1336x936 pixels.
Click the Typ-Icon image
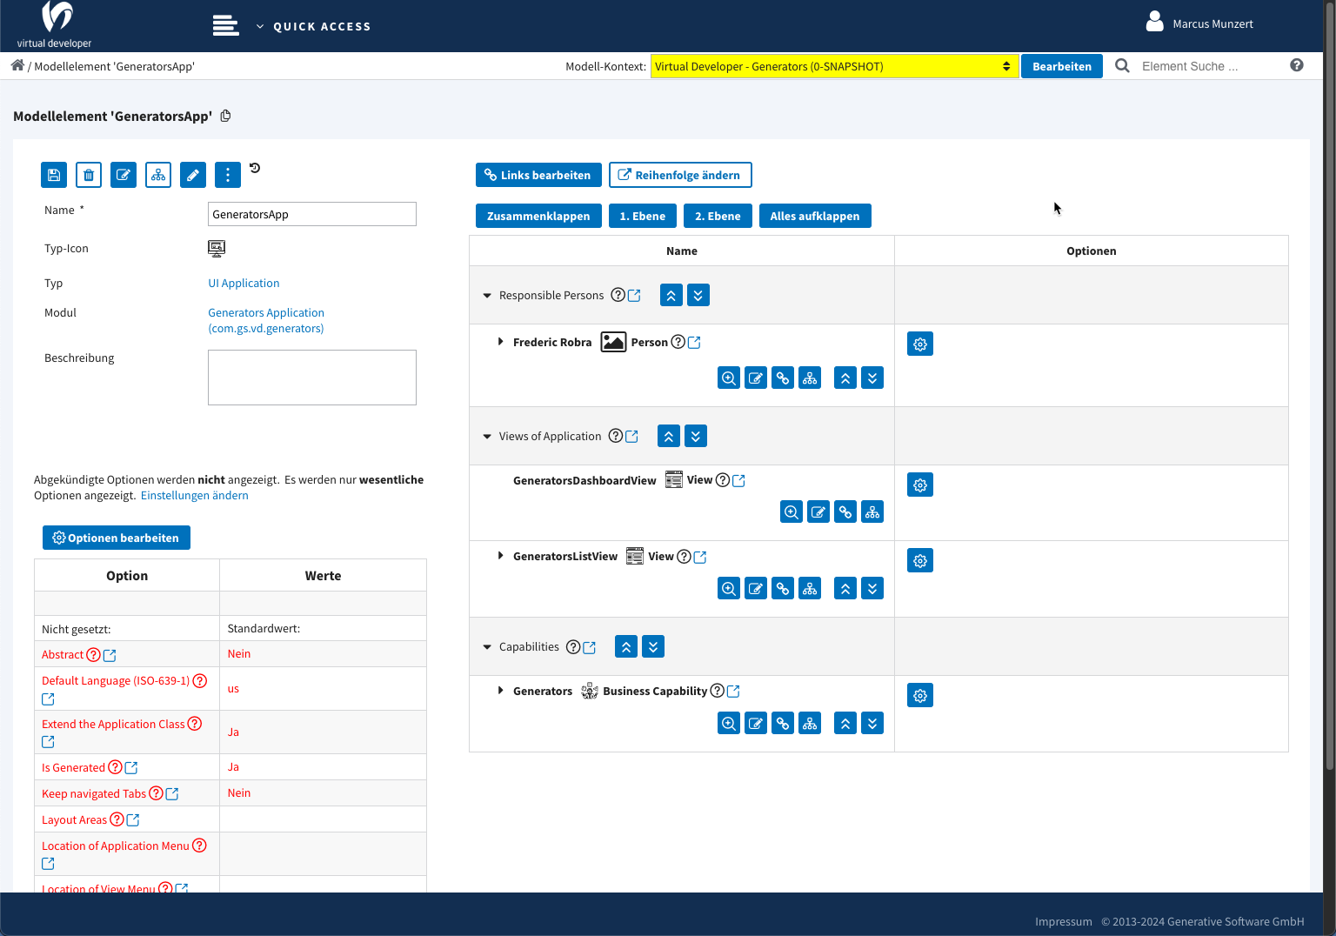point(217,249)
